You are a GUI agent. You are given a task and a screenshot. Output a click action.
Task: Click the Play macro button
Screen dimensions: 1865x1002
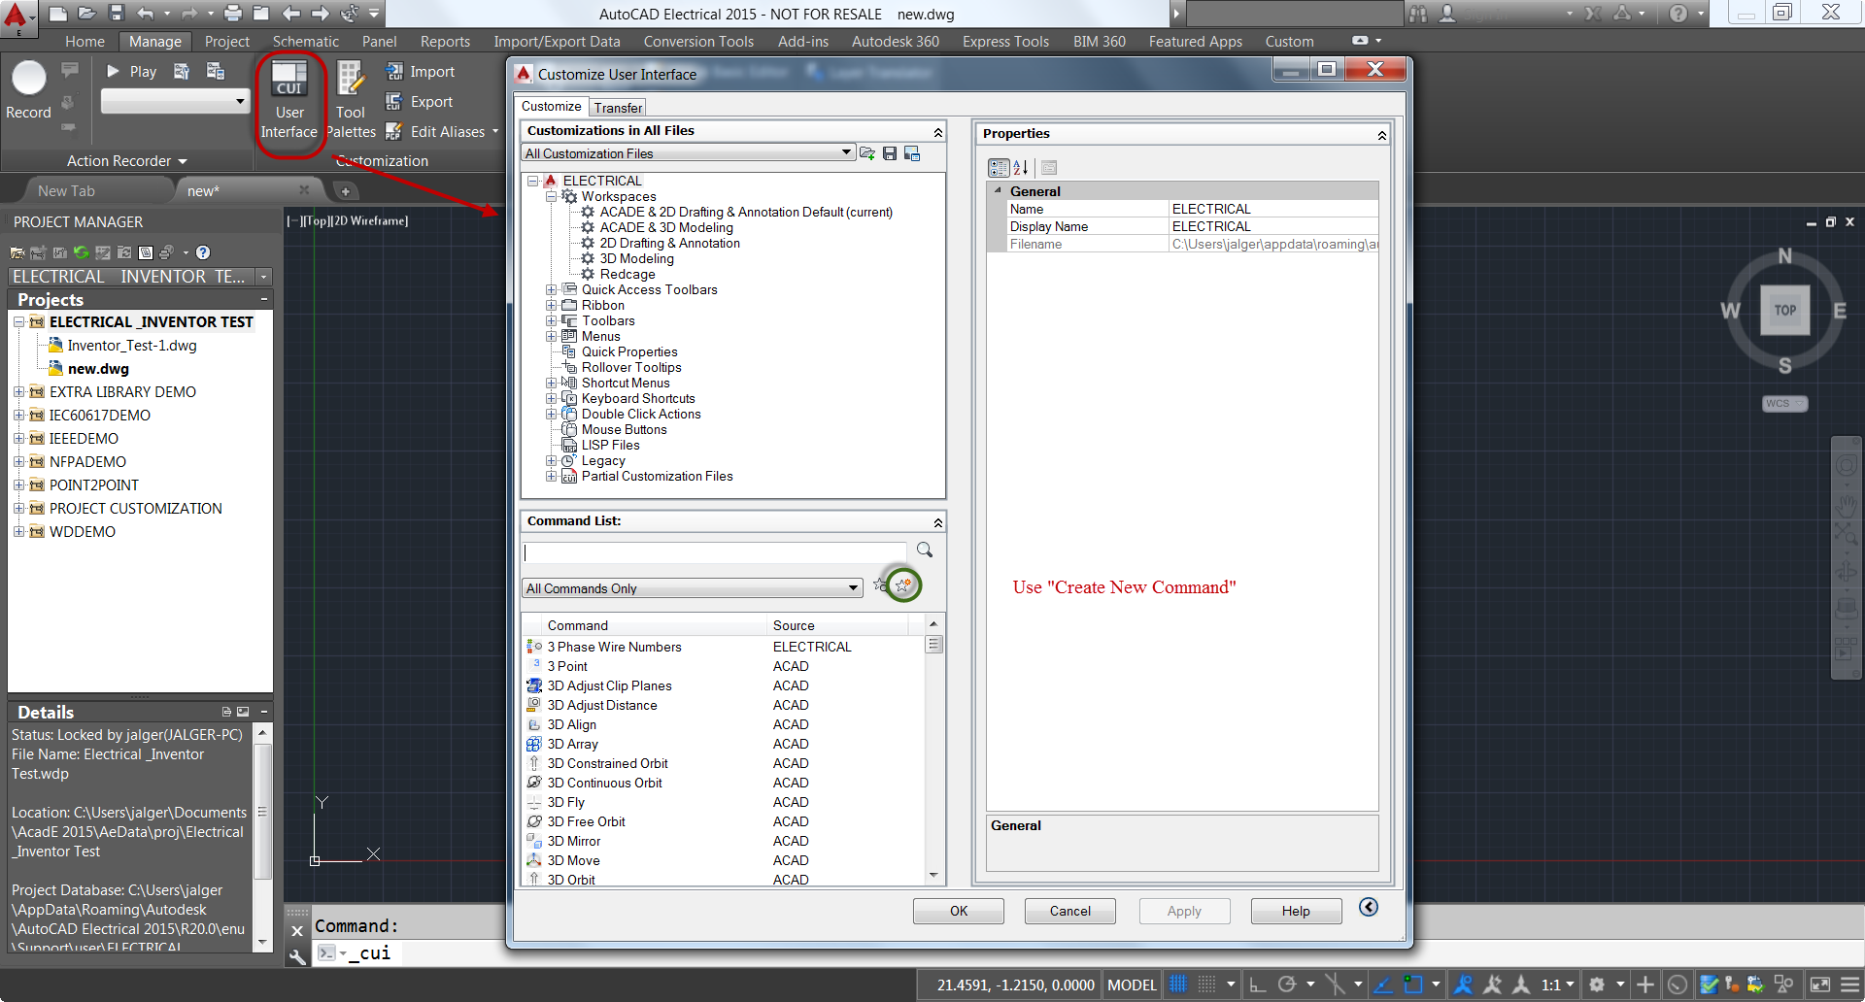tap(131, 72)
